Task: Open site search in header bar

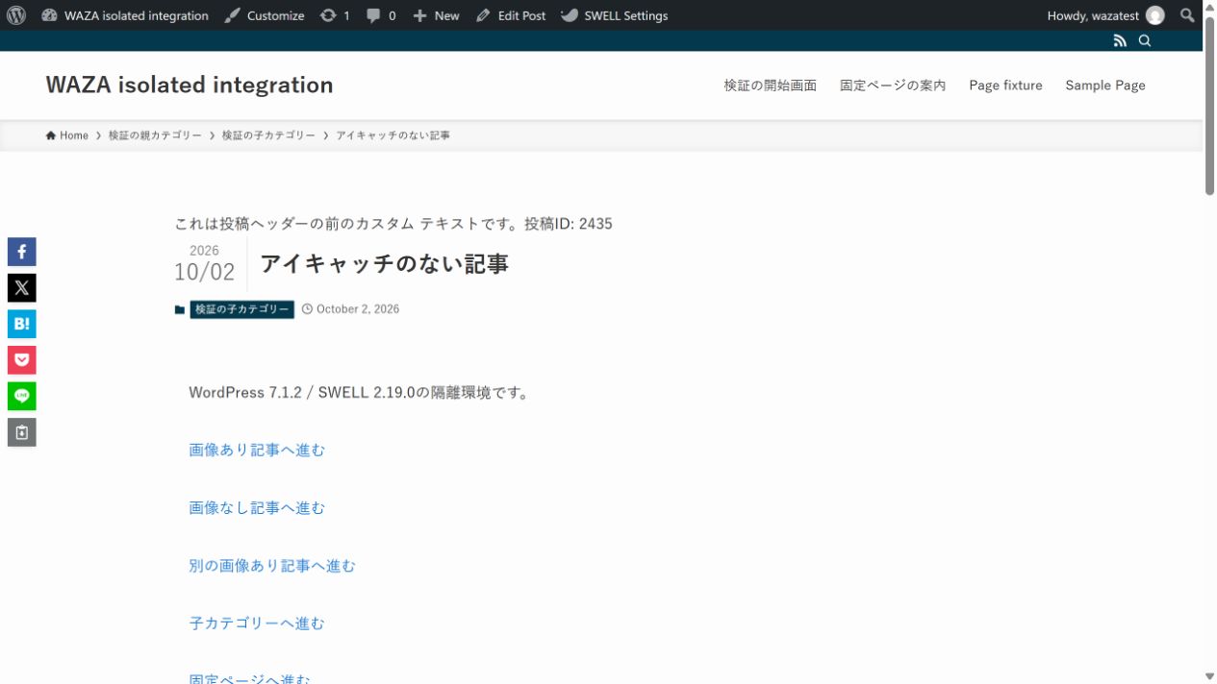Action: click(1145, 40)
